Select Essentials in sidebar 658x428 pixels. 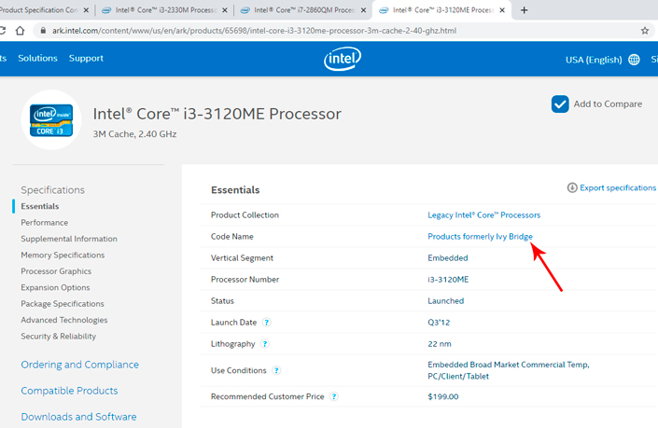click(x=40, y=206)
